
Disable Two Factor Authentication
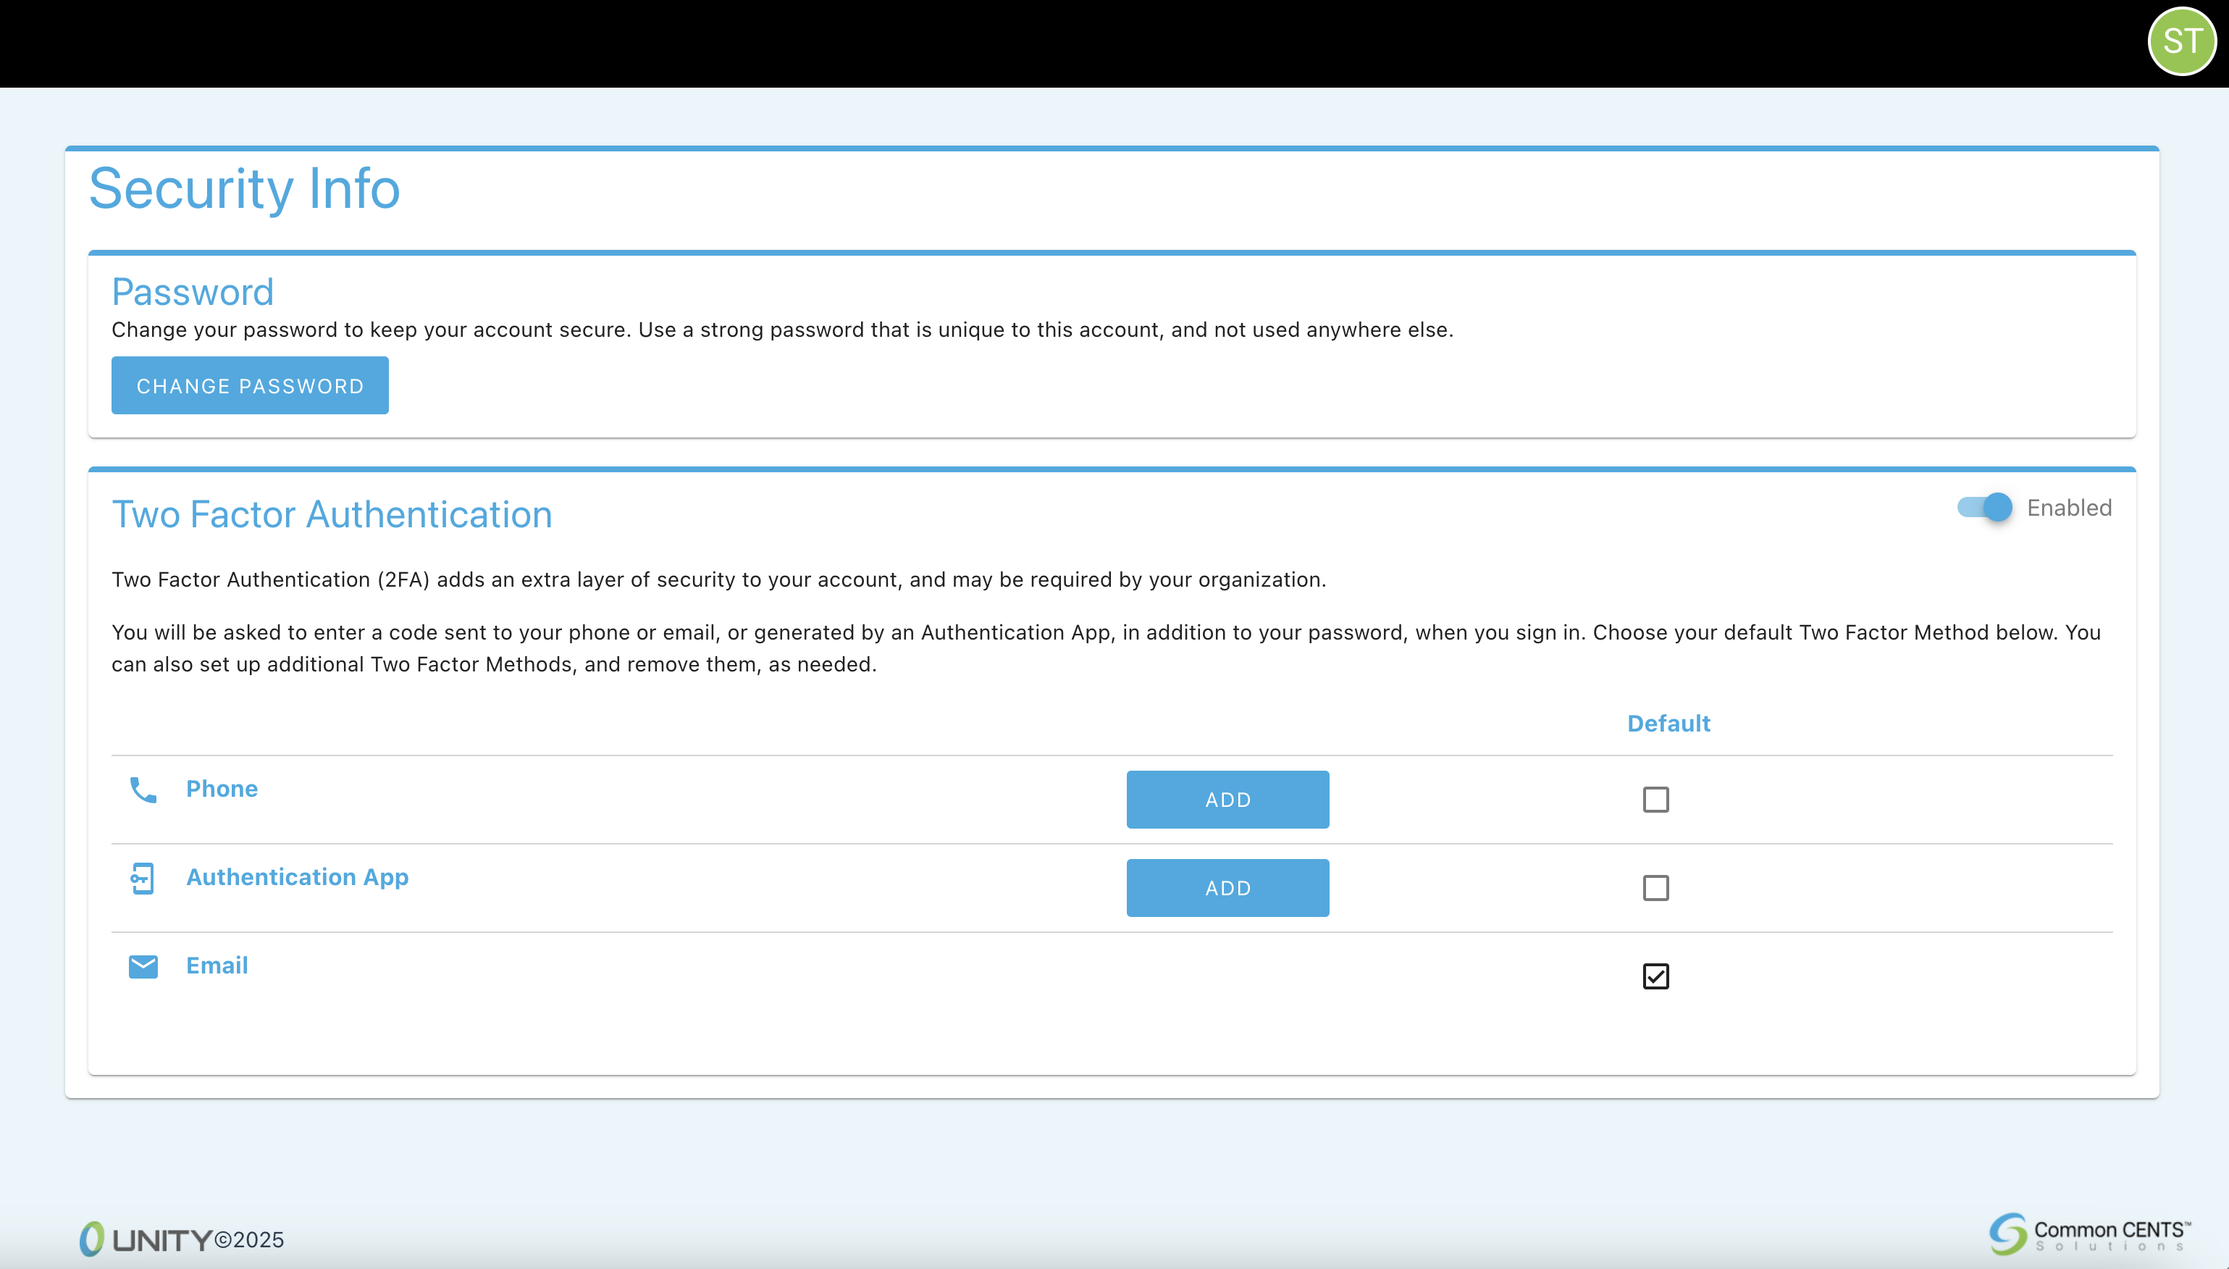tap(1985, 507)
